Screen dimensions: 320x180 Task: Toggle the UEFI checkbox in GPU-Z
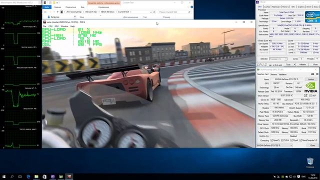tap(310, 95)
